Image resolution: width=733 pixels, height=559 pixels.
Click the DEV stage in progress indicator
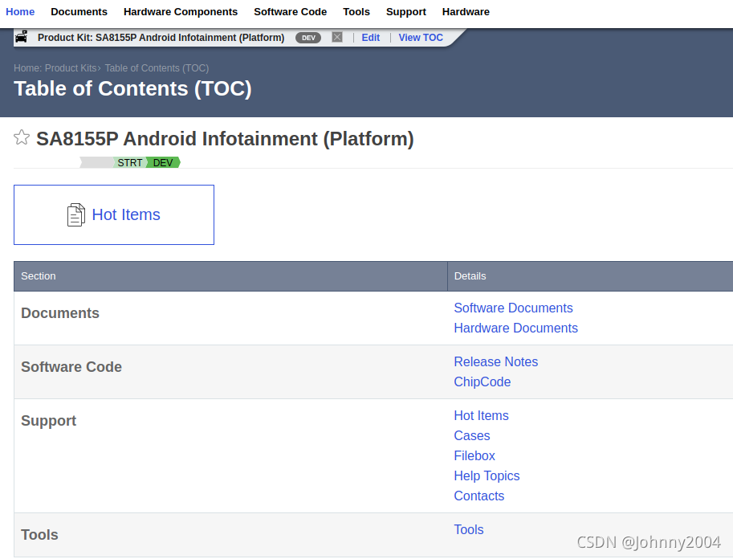(163, 162)
